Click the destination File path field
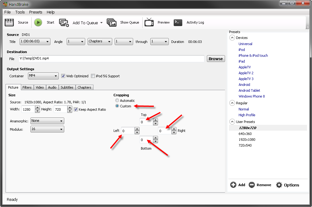Viewport: 312px width, 207px height. tap(111, 59)
